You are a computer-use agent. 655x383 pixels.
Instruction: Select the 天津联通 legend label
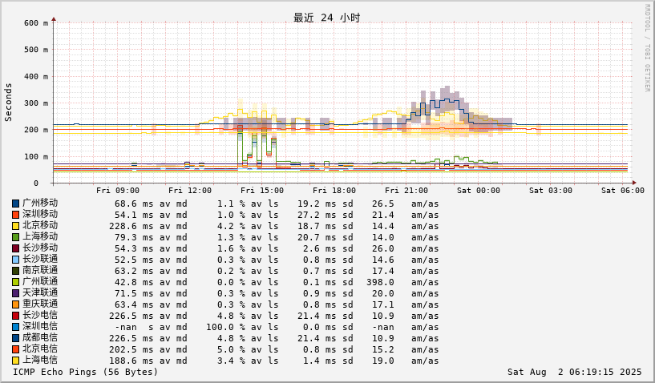coord(40,293)
